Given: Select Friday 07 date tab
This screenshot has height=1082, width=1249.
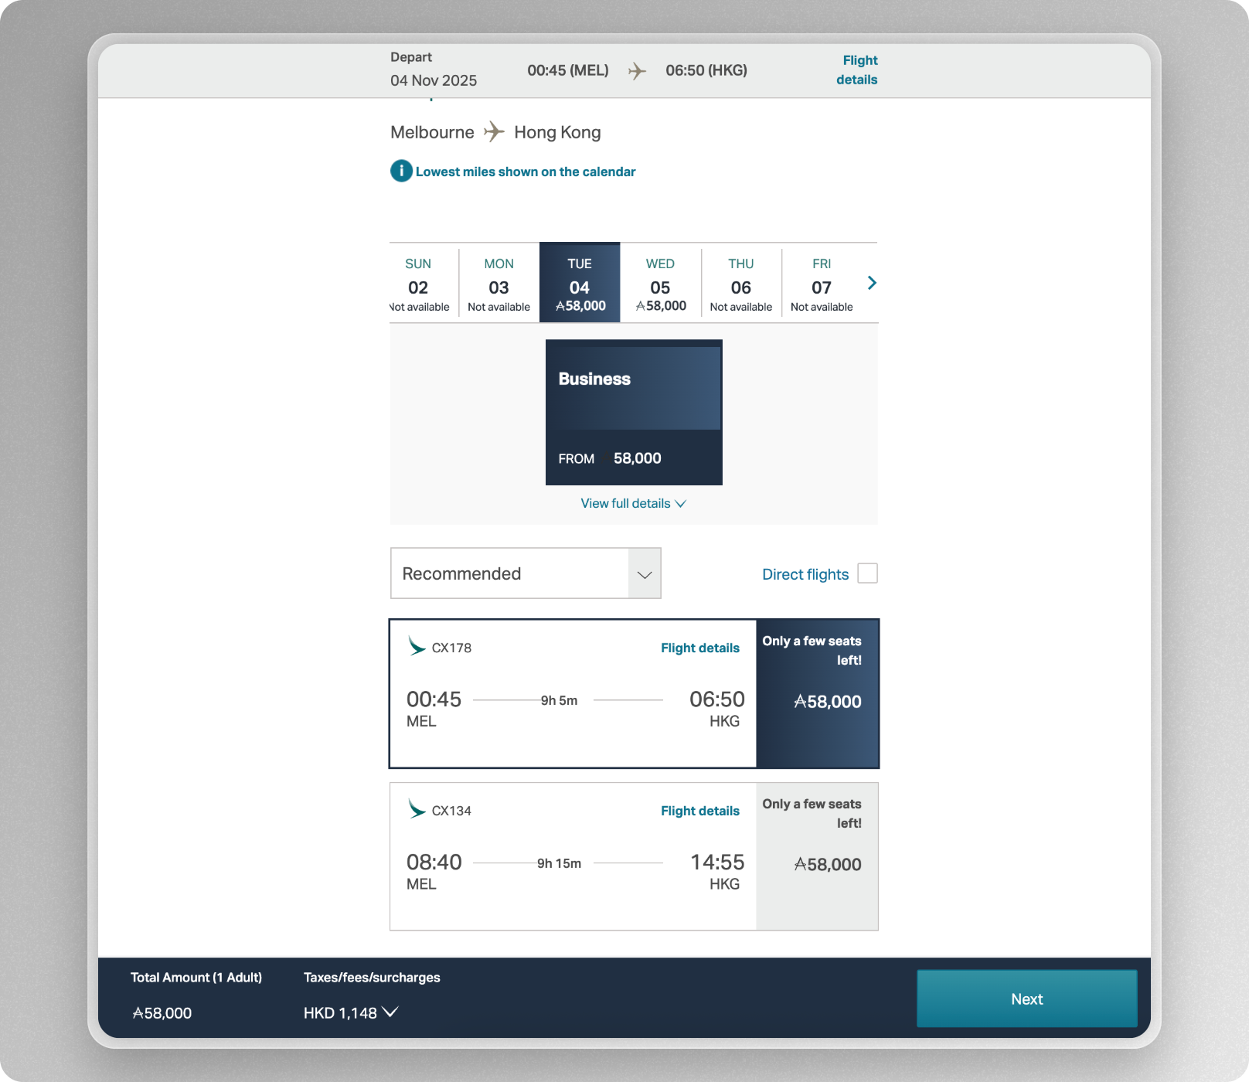Looking at the screenshot, I should [822, 283].
